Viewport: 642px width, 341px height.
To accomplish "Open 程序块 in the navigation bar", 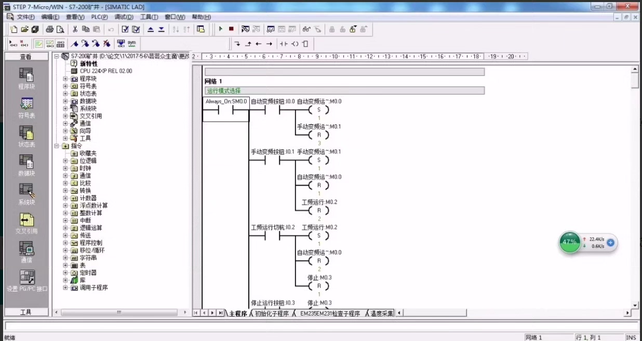I will (26, 78).
